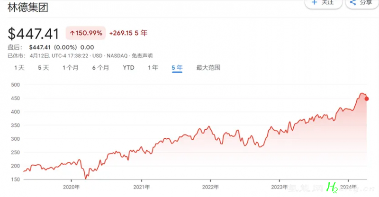
Task: Click the +269.15 5 年 change text
Action: [x=128, y=33]
